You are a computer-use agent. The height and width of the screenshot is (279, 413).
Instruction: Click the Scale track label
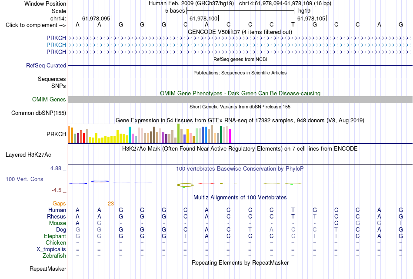coord(59,11)
